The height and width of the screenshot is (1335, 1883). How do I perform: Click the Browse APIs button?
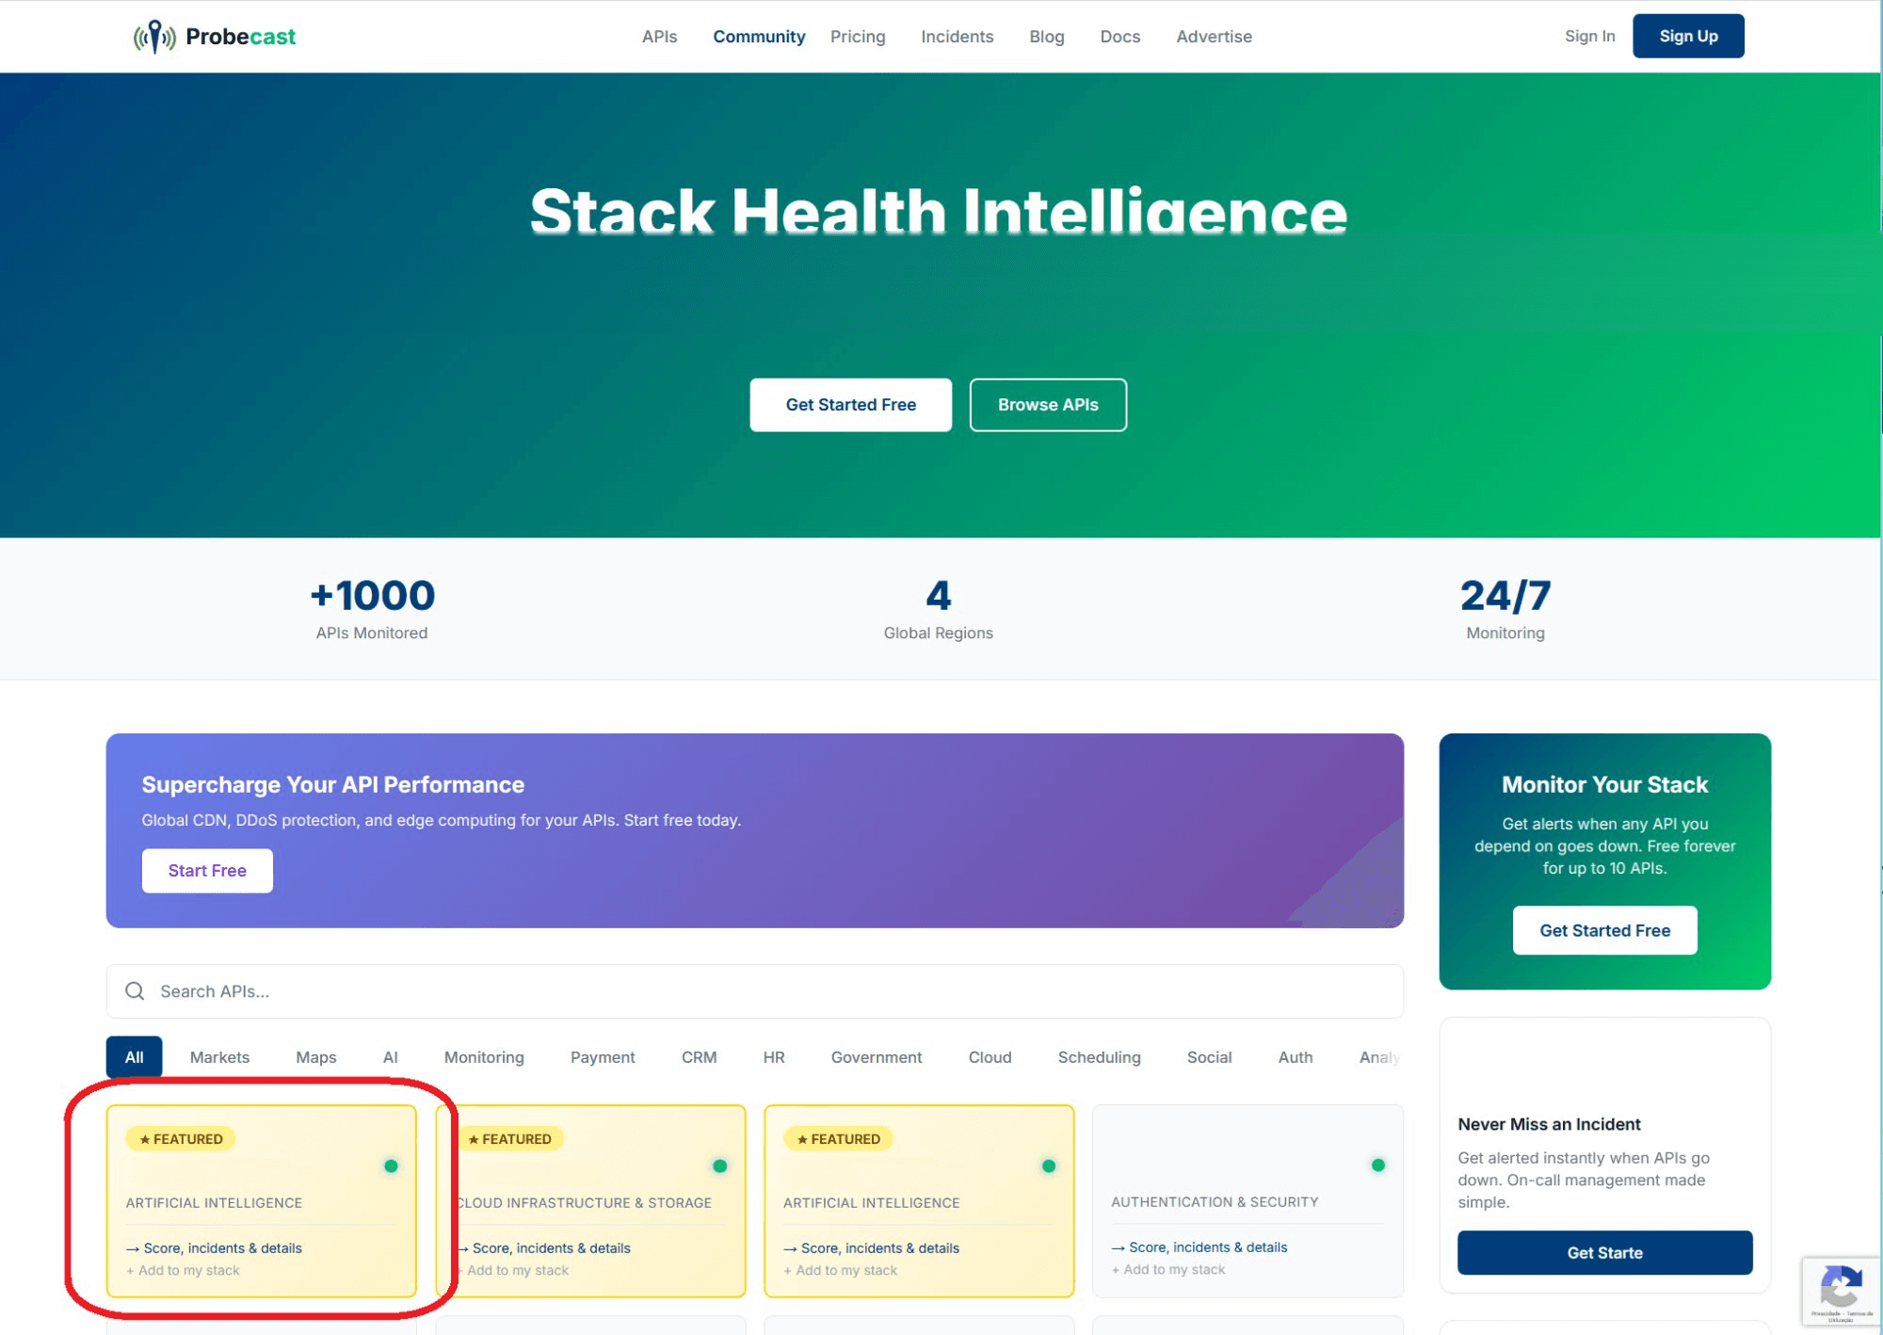point(1048,404)
